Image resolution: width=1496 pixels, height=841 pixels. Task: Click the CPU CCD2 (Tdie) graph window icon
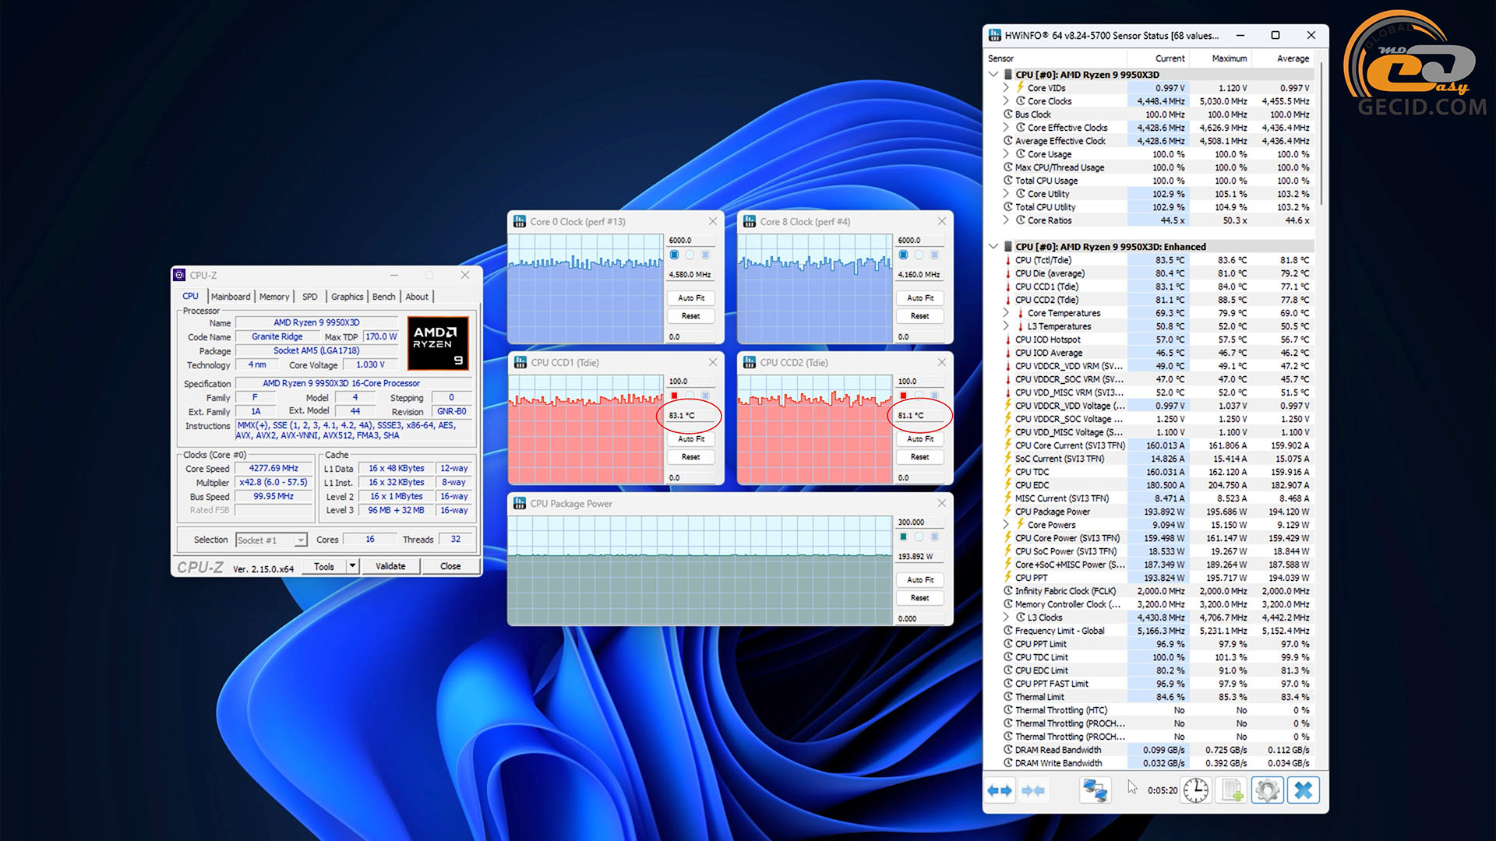750,363
